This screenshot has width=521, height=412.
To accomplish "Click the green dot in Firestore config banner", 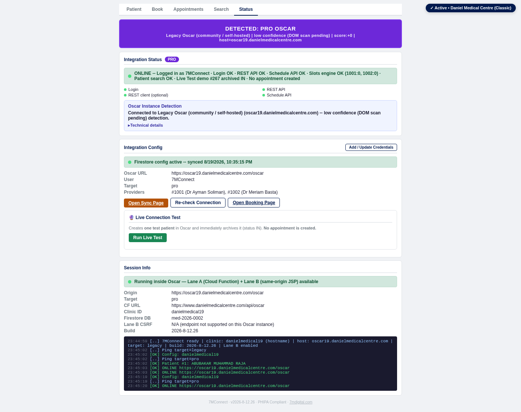I will point(130,162).
